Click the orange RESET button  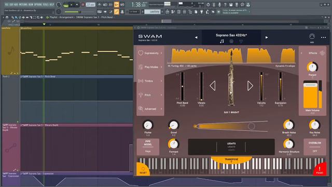point(143,169)
